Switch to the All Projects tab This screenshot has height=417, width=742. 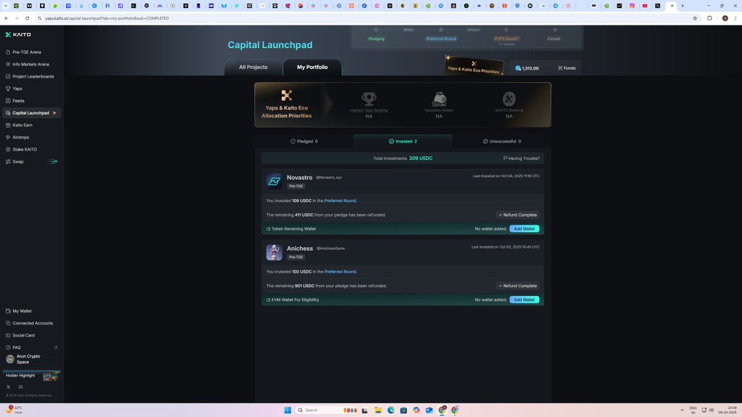tap(254, 67)
